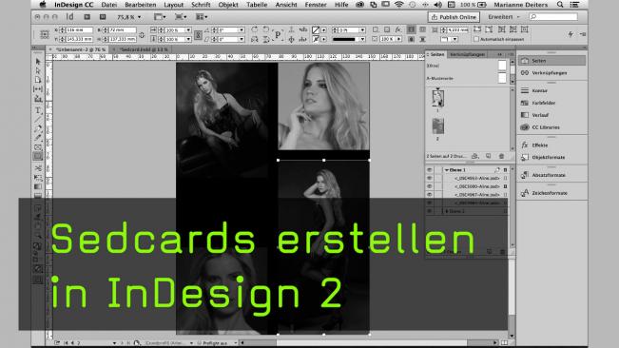619x348 pixels.
Task: Open arrange documents dropdown
Action: (203, 17)
